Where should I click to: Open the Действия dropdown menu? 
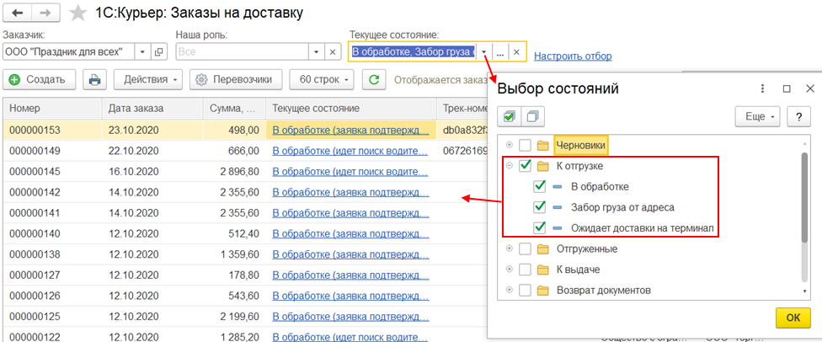coord(147,80)
